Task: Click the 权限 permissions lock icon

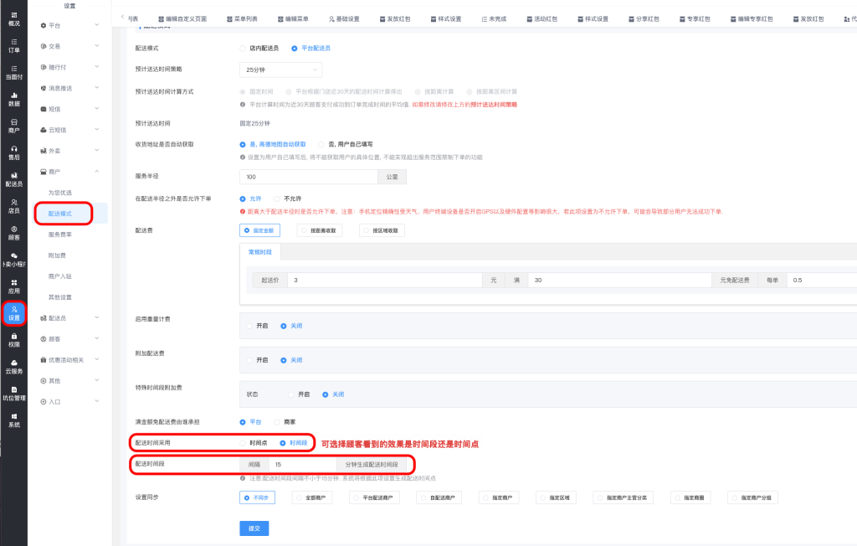Action: 13,339
